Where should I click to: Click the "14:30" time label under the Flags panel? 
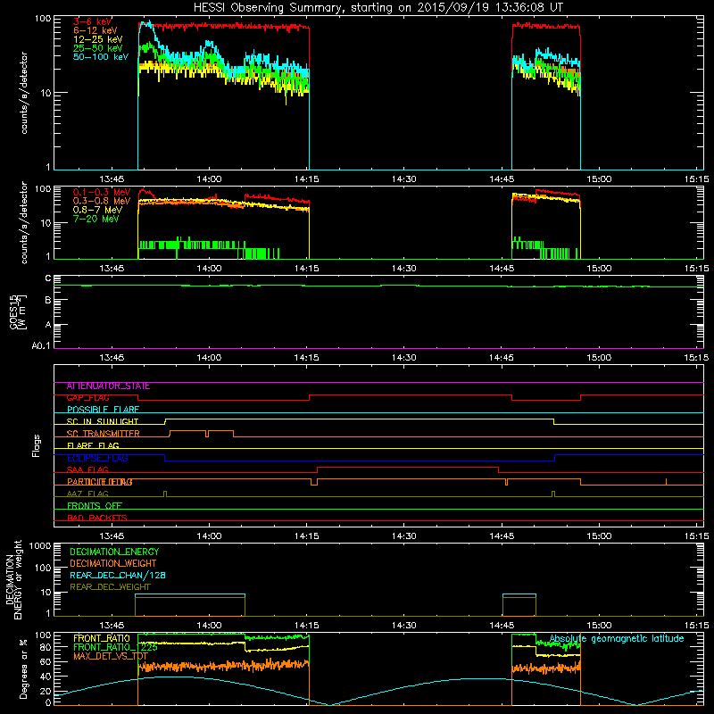404,536
